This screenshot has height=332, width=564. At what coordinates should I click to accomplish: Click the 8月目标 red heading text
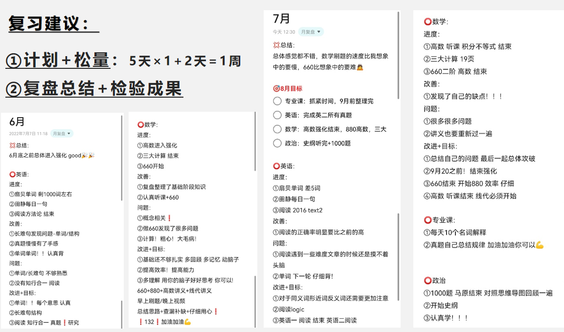tap(291, 88)
